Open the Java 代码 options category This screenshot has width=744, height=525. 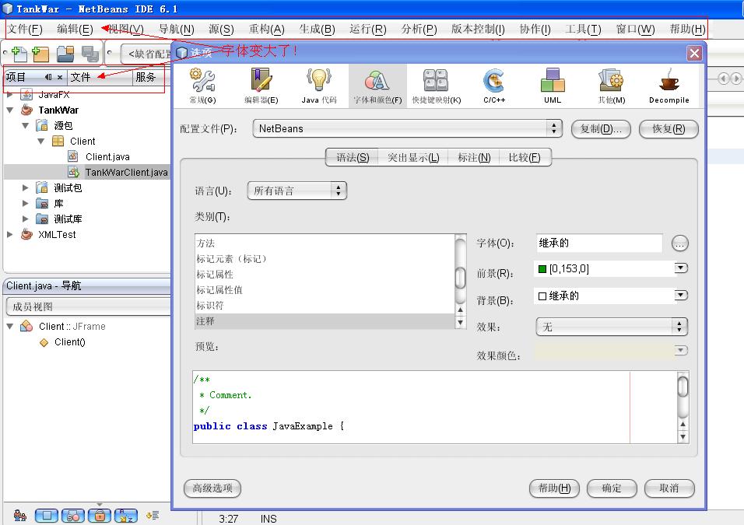pyautogui.click(x=319, y=86)
